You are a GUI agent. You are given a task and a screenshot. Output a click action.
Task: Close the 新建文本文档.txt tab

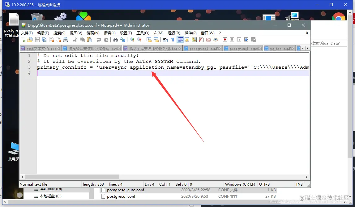click(58, 49)
